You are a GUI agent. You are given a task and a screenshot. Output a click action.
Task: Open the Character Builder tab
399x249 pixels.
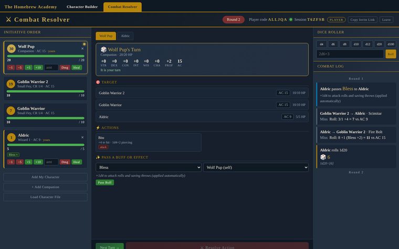coord(82,7)
